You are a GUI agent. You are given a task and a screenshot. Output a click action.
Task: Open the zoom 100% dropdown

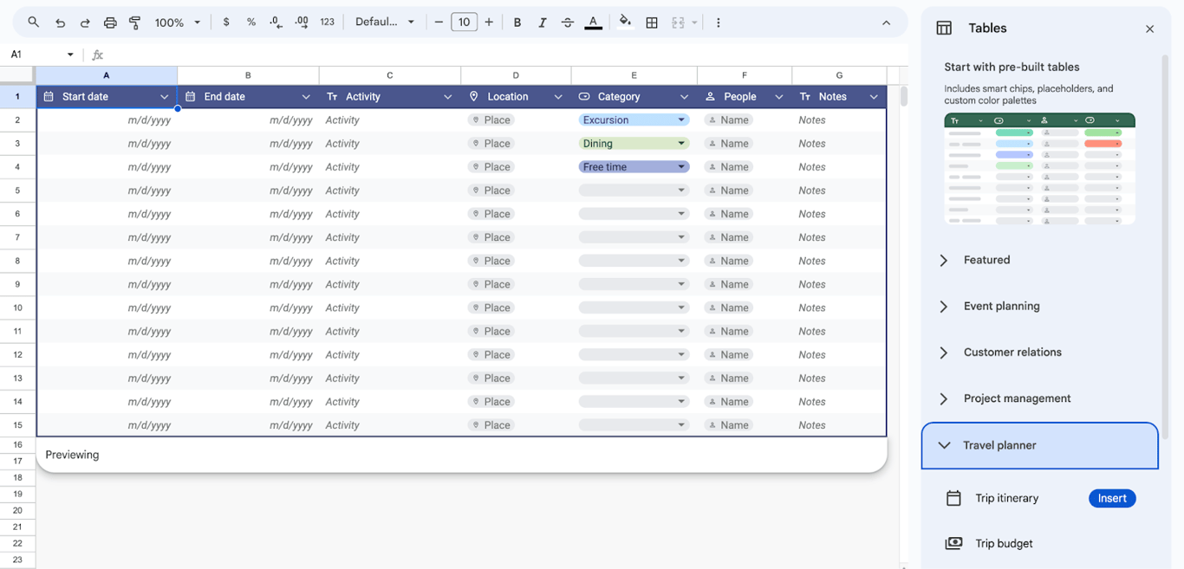178,23
